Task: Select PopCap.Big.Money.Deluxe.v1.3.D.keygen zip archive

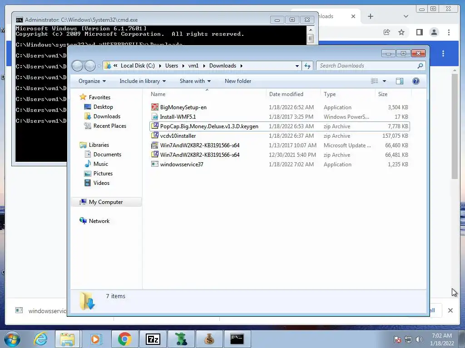Action: (x=279, y=126)
